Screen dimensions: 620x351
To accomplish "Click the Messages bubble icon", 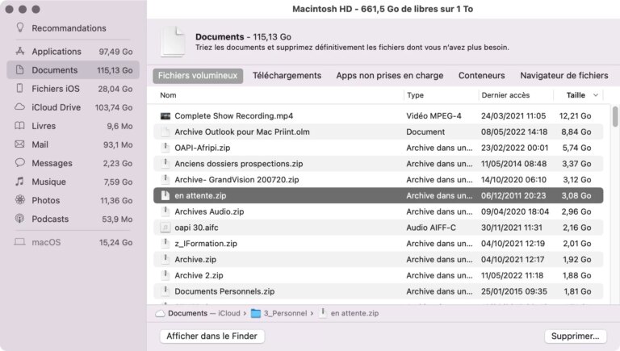I will (19, 163).
